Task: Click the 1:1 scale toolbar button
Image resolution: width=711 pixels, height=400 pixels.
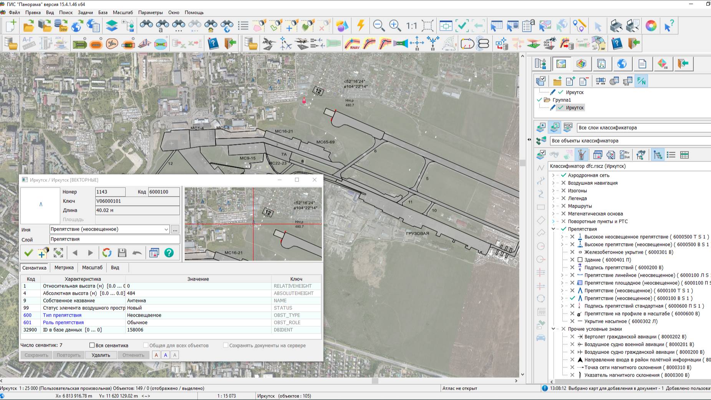Action: click(x=411, y=26)
